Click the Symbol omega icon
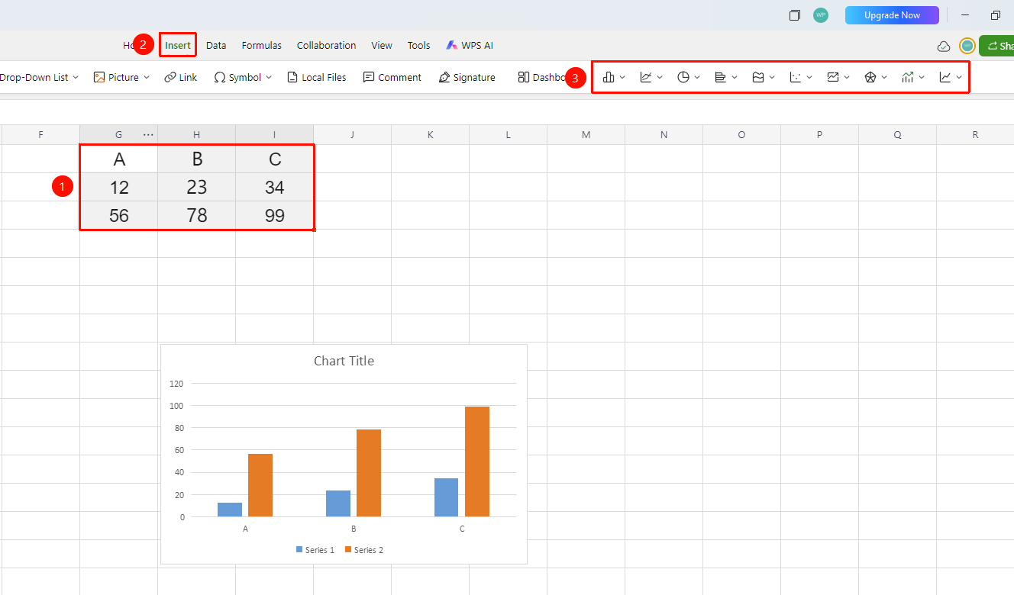Viewport: 1014px width, 595px height. pyautogui.click(x=220, y=77)
